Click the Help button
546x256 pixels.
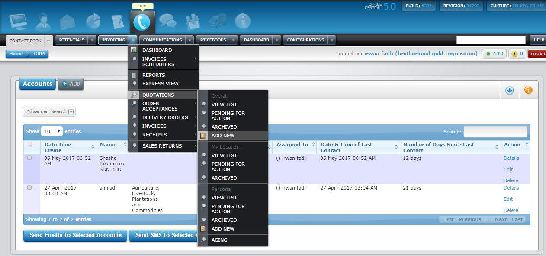539,40
